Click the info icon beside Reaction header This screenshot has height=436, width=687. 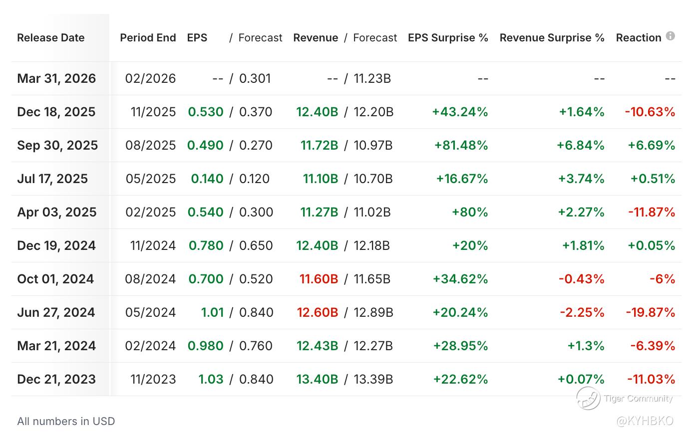pos(671,36)
